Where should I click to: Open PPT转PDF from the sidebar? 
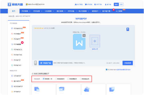(17, 92)
